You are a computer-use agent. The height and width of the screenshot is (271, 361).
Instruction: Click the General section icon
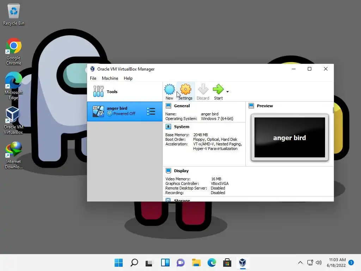(x=168, y=106)
